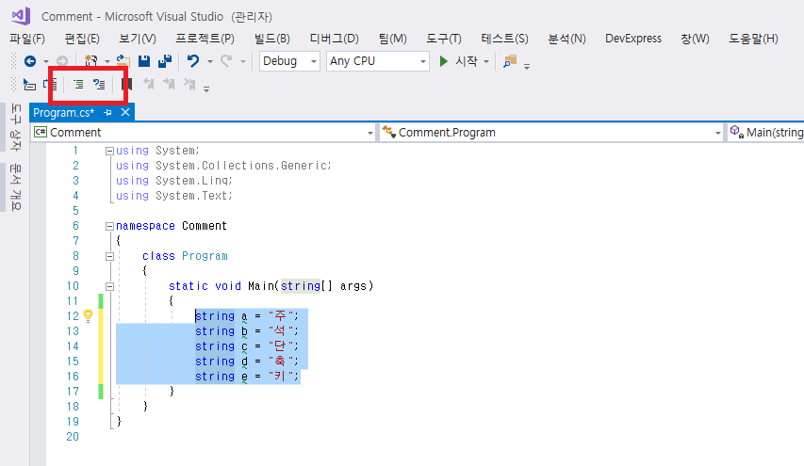Image resolution: width=804 pixels, height=466 pixels.
Task: Click the green Start debugging play button
Action: tap(444, 61)
